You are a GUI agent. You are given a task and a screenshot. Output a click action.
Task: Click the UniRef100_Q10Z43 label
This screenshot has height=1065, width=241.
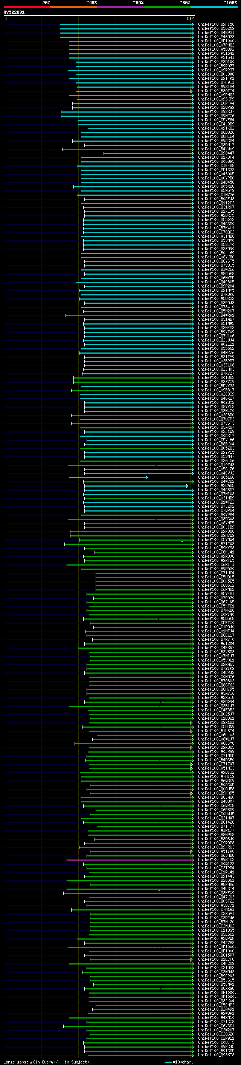216,465
